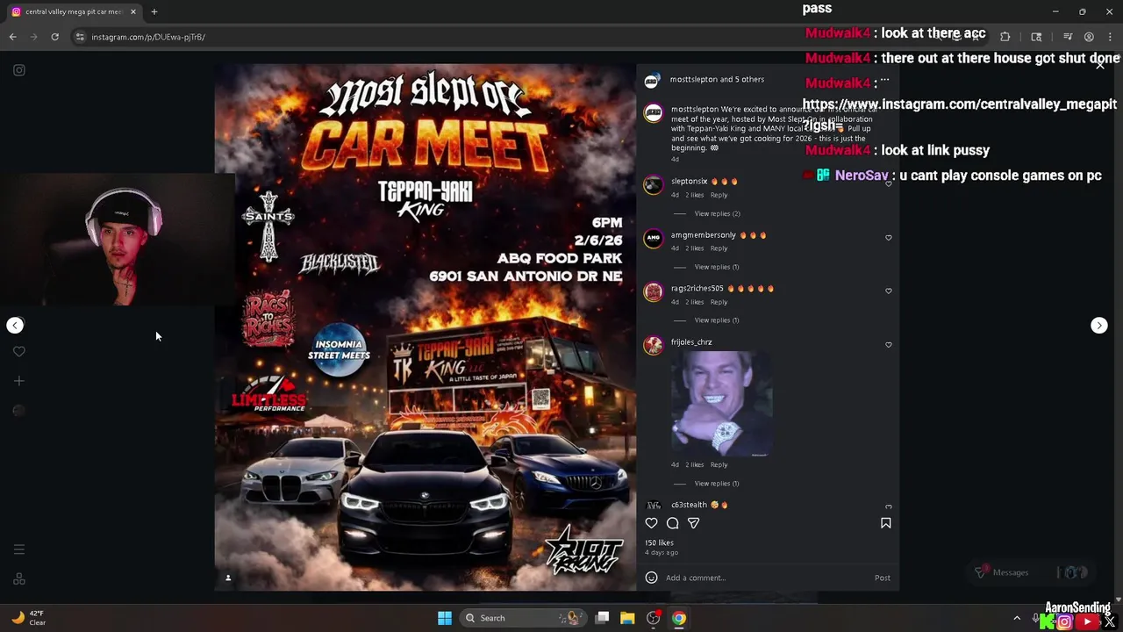Viewport: 1123px width, 632px height.
Task: Expand View replies (1) under amgmembersonly
Action: [717, 267]
